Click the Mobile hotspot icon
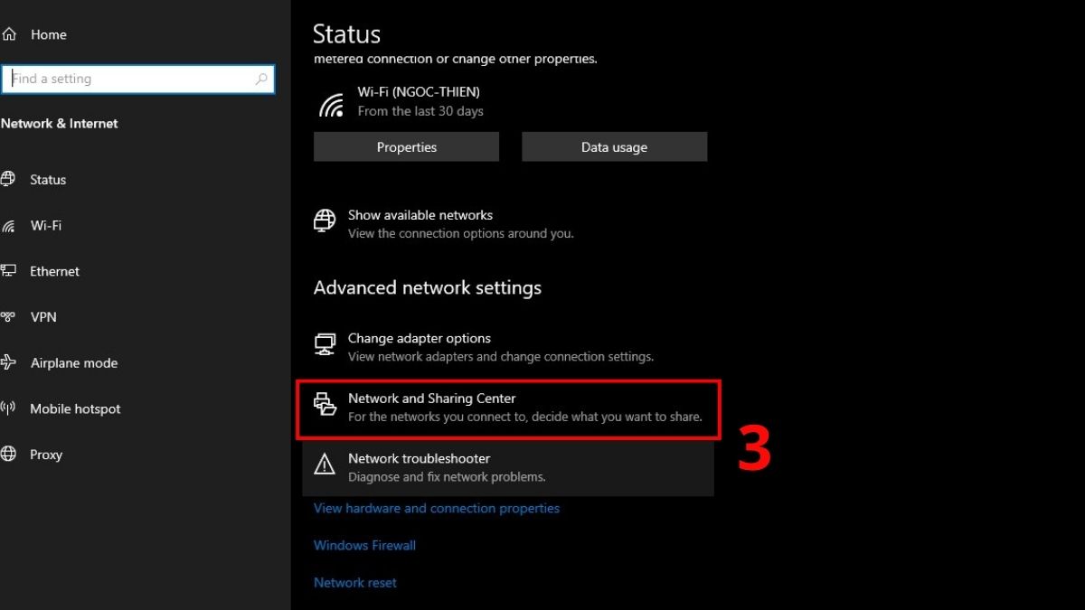The width and height of the screenshot is (1085, 610). (11, 408)
